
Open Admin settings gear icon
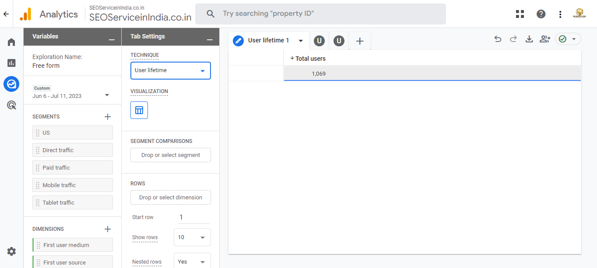(x=11, y=251)
